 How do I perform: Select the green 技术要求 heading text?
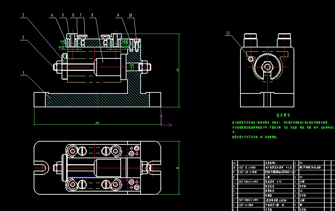click(283, 115)
